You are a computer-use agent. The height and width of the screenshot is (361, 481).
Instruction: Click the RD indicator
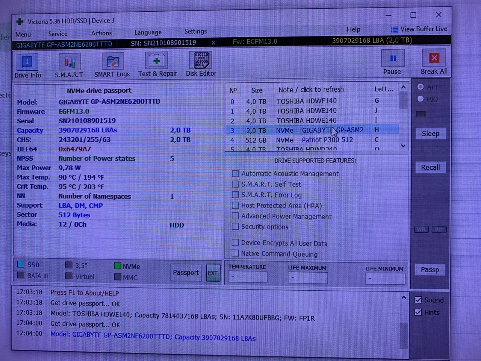click(x=439, y=229)
